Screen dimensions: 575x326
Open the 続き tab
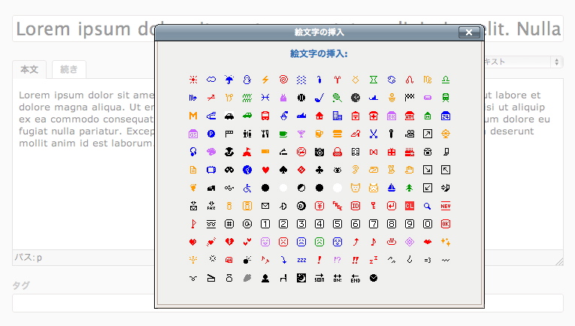[x=69, y=69]
